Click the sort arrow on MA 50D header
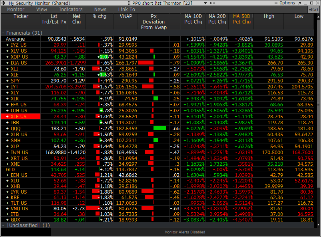The image size is (321, 237). tap(253, 16)
